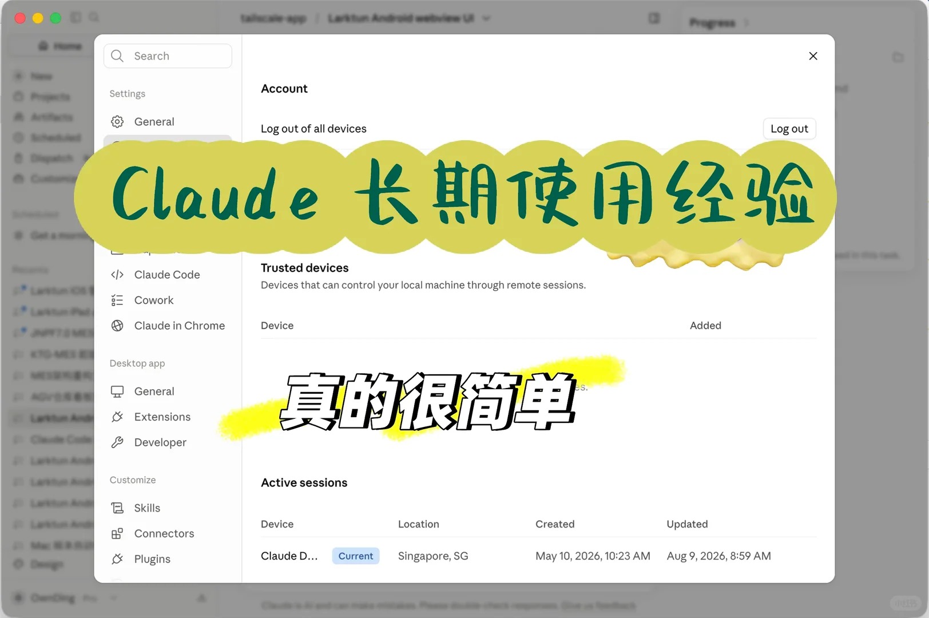Viewport: 929px width, 618px height.
Task: Click the folder icon at the background window's right edge
Action: click(898, 57)
